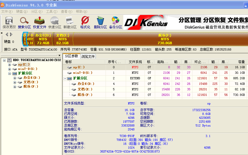248x155 pixels.
Task: Open the 工具(T) menu
Action: point(51,12)
